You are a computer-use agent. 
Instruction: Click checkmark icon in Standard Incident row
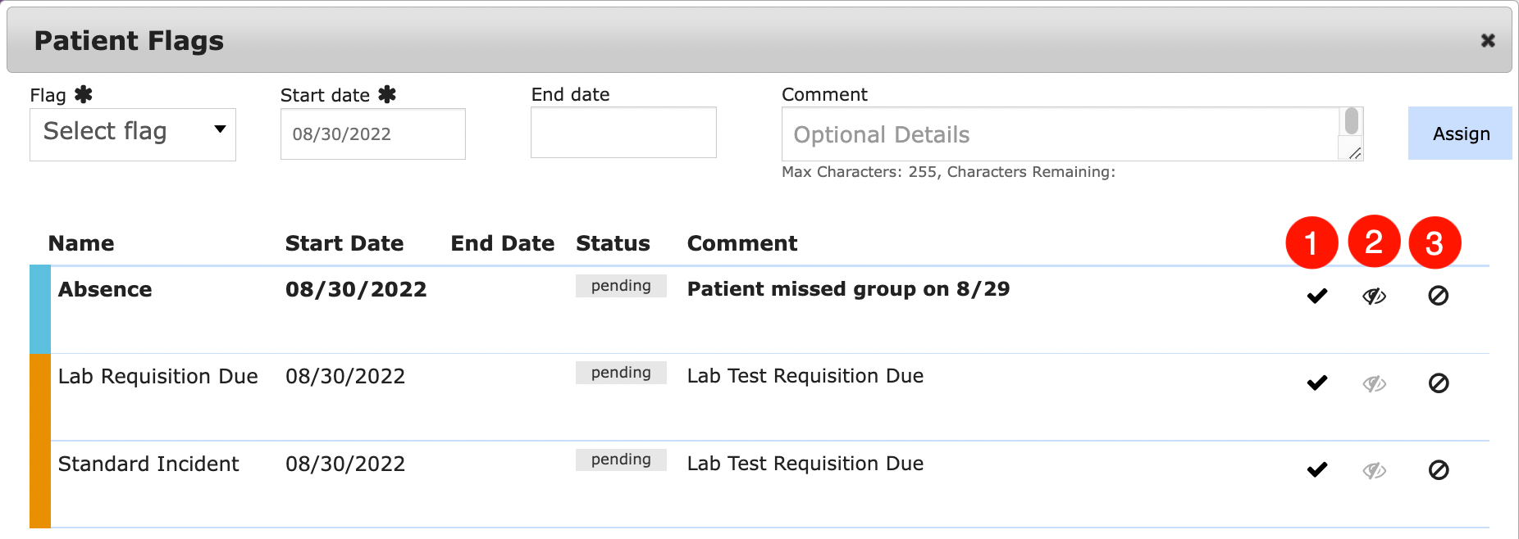tap(1317, 469)
